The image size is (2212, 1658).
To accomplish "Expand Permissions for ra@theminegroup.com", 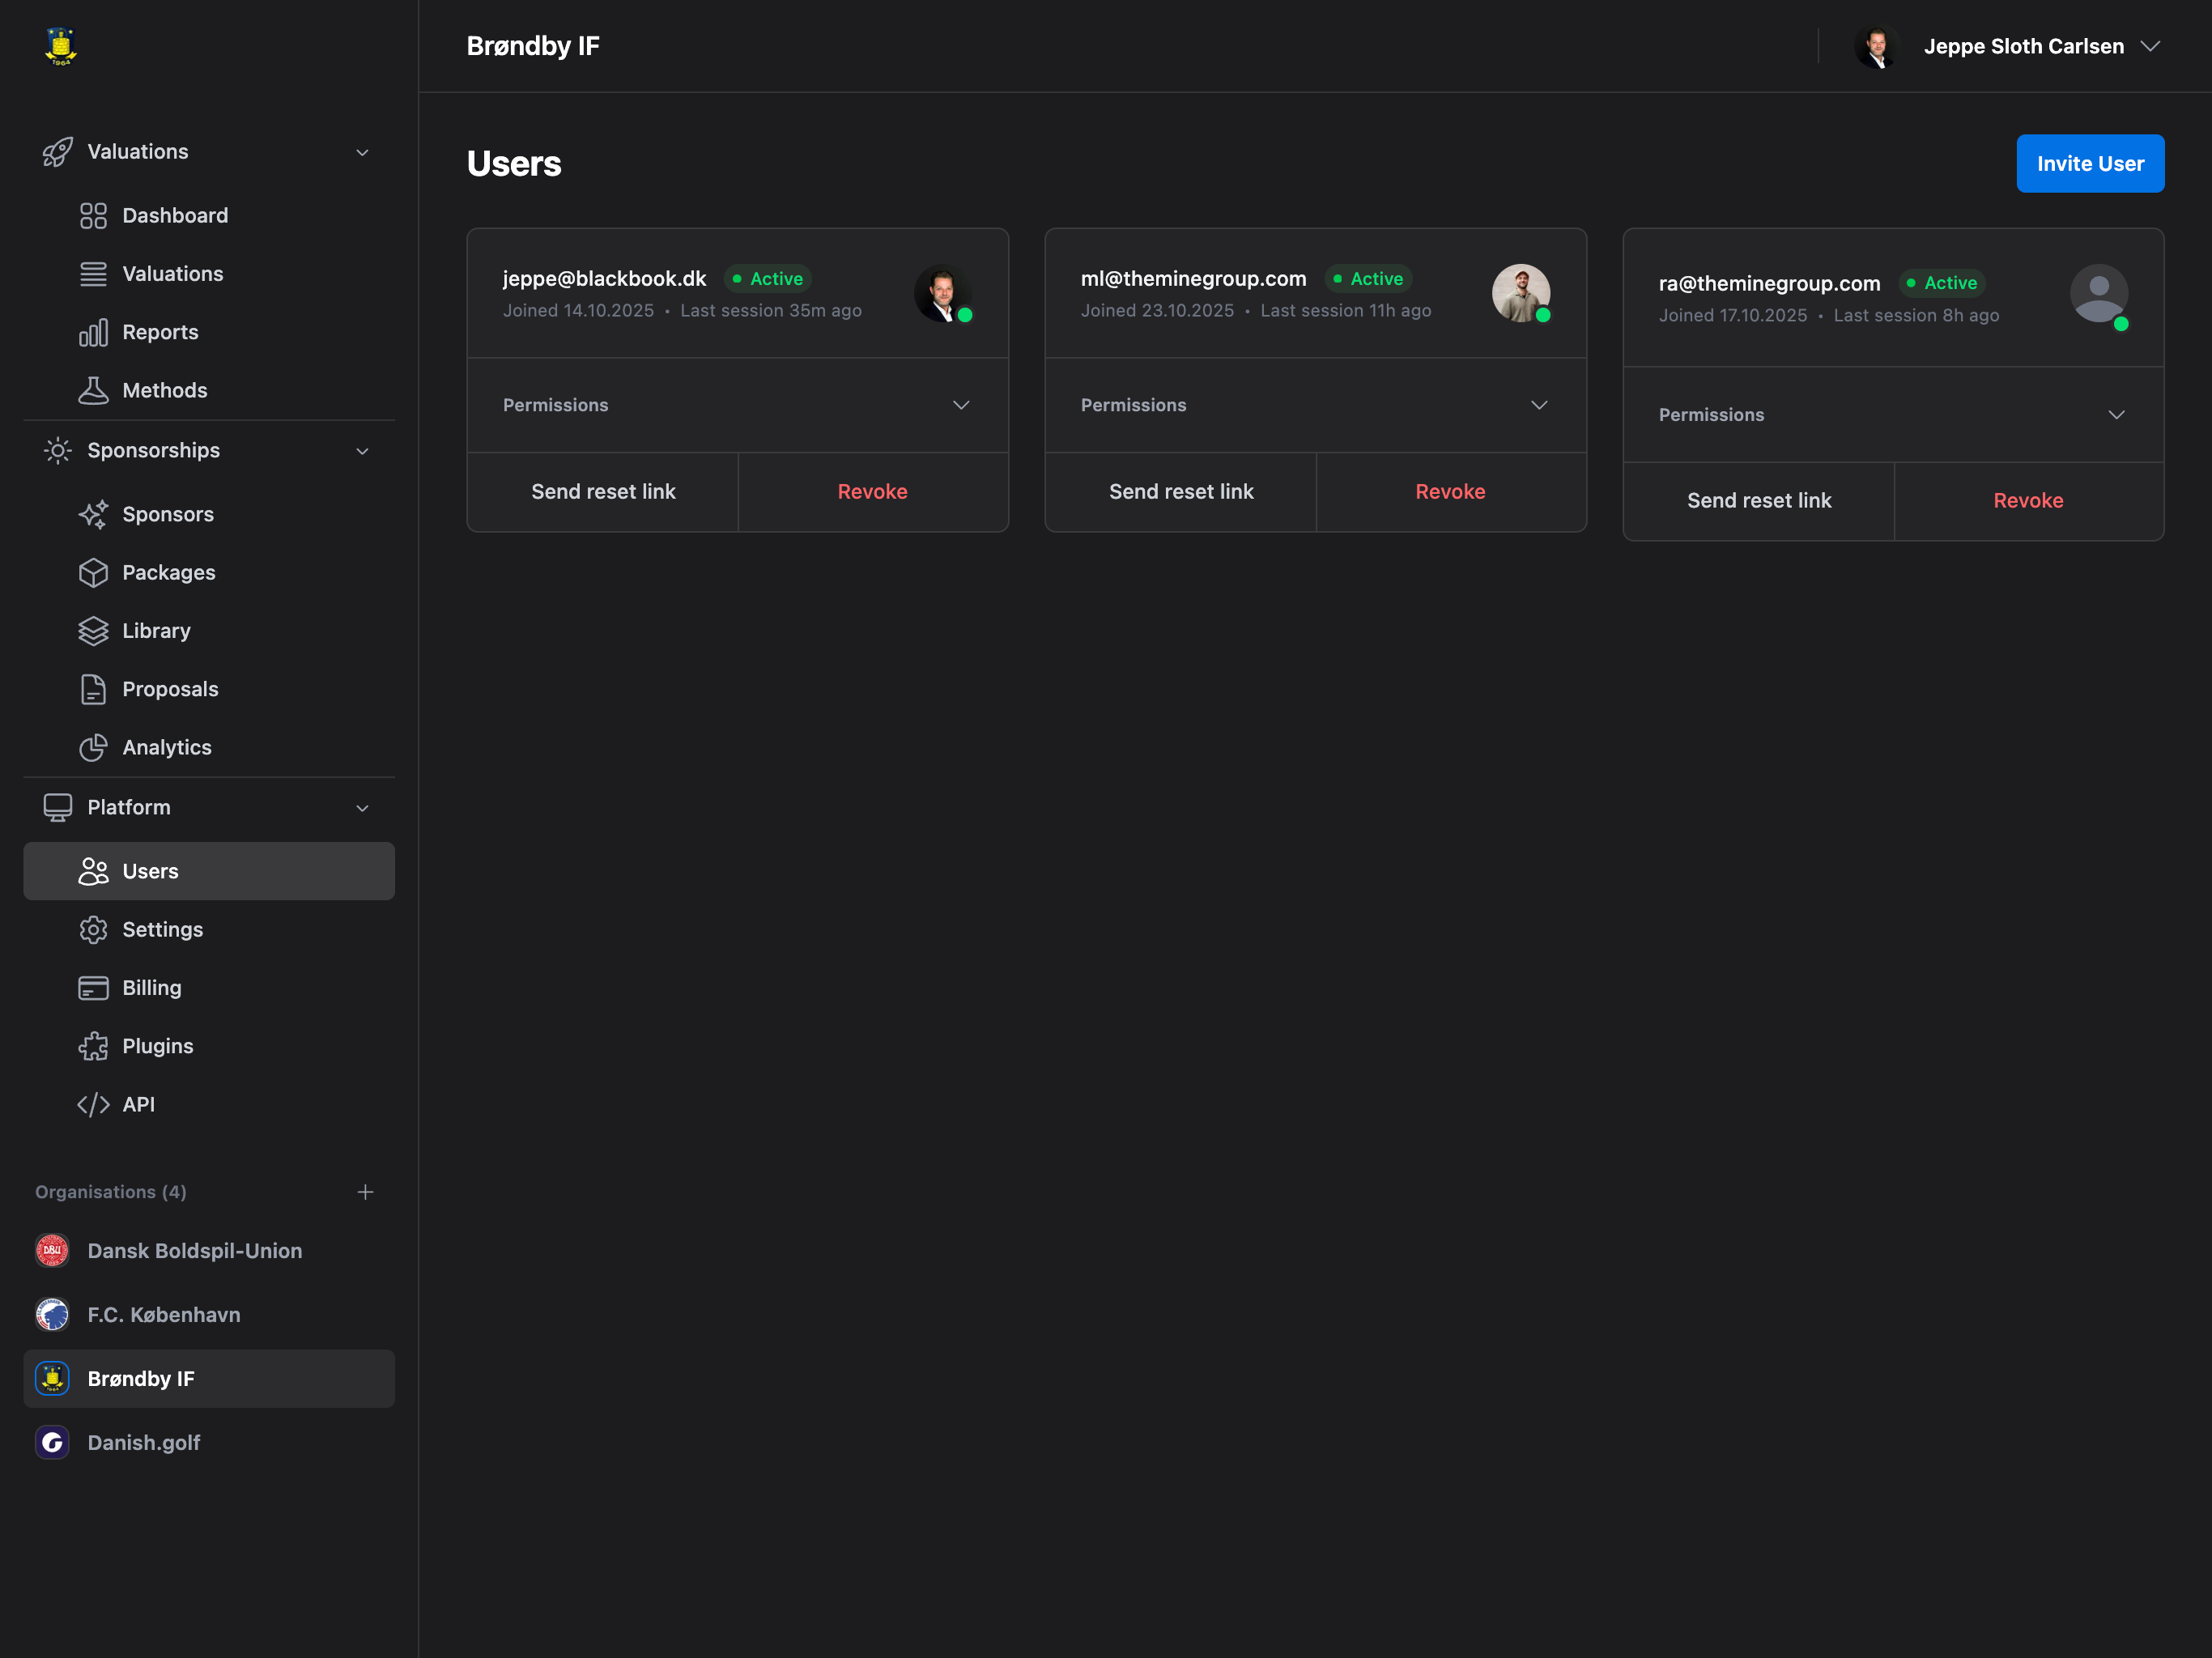I will 2116,415.
